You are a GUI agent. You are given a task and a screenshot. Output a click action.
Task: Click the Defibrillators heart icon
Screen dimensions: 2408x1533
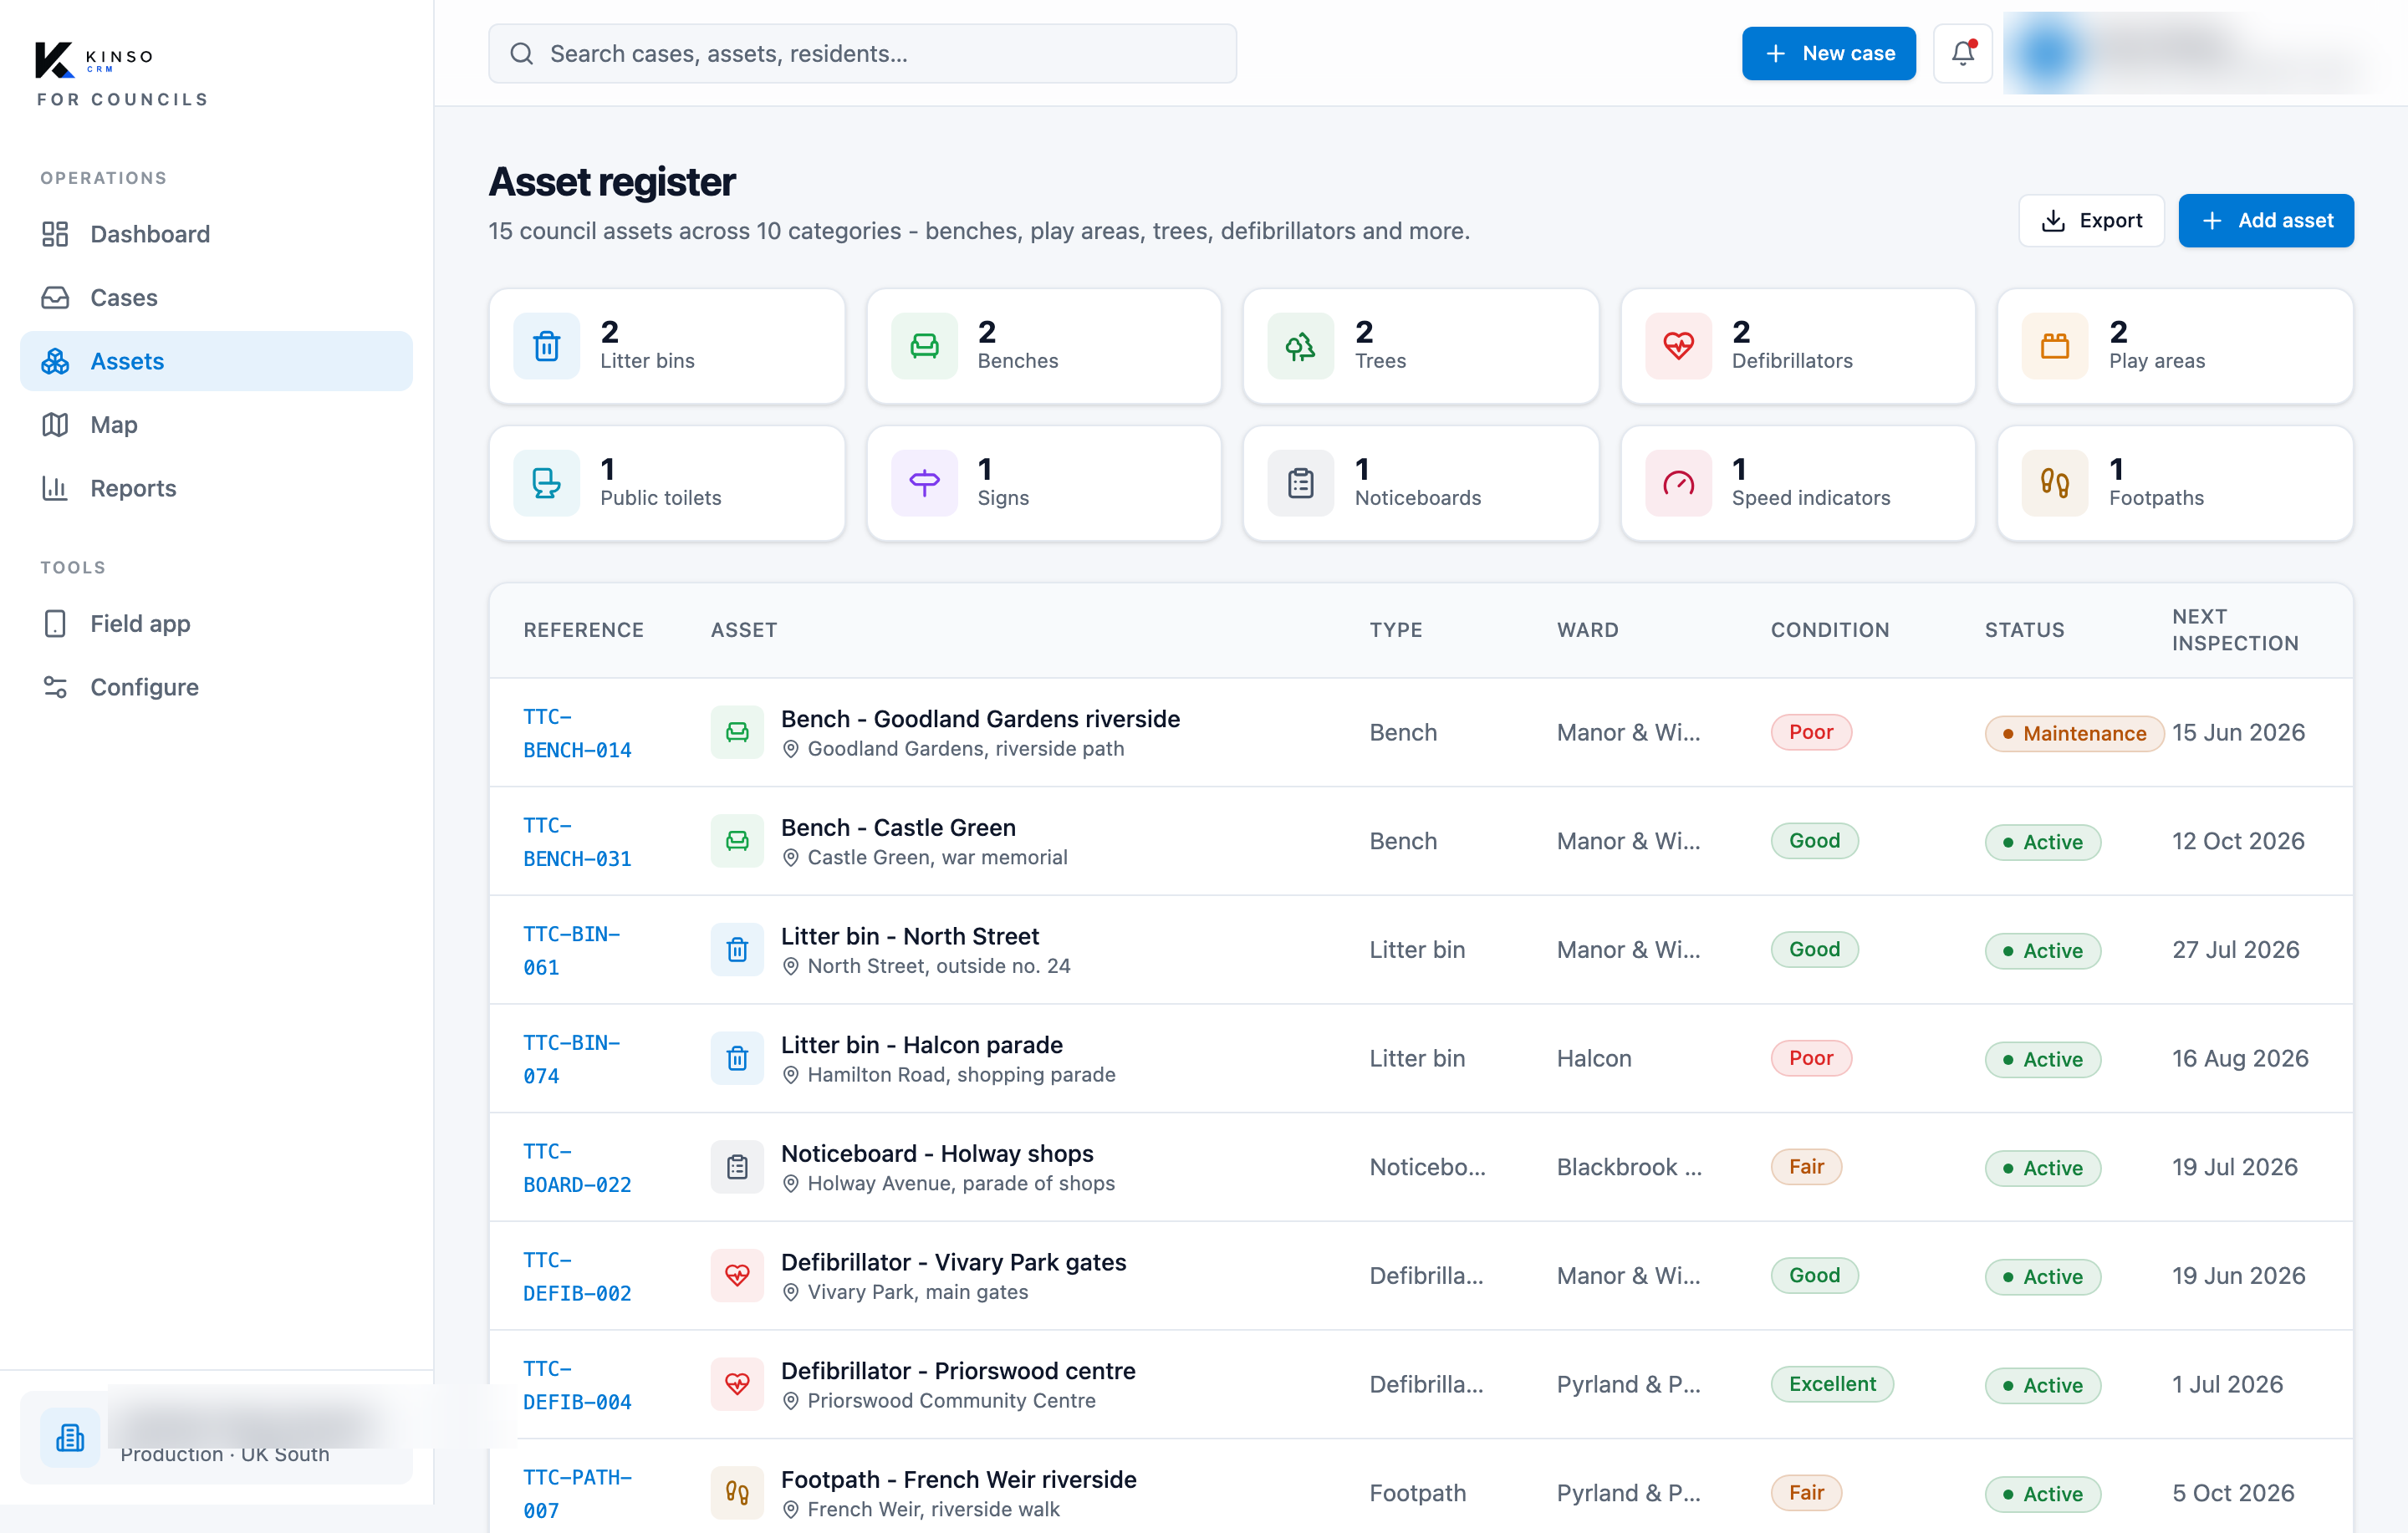click(x=1678, y=346)
